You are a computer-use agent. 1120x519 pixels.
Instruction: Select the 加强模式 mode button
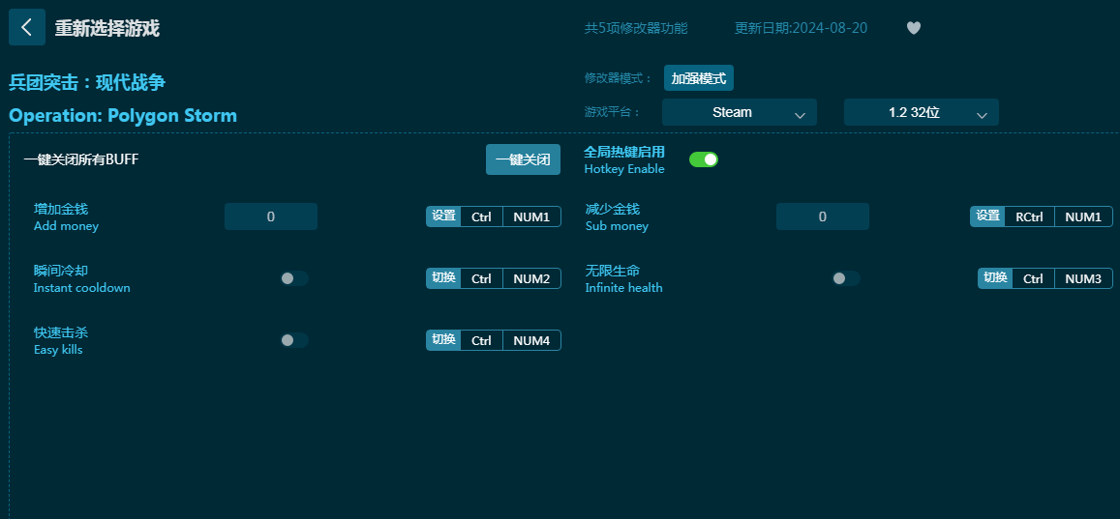(x=698, y=78)
